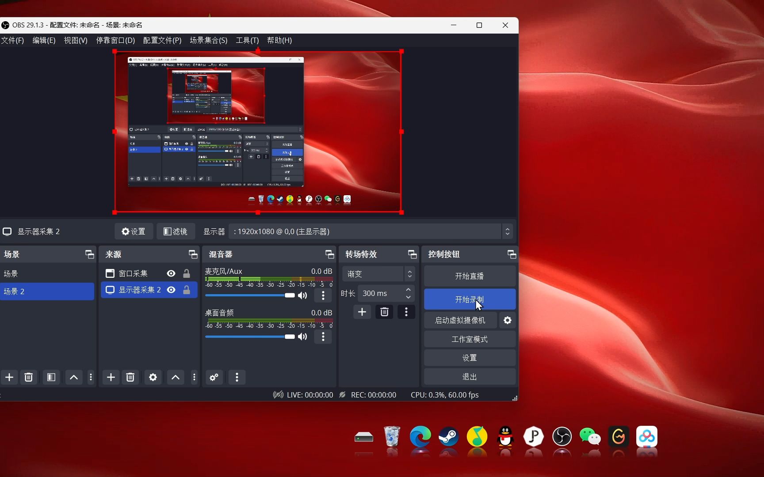Move source up with arrow icon
The height and width of the screenshot is (477, 764).
[176, 377]
